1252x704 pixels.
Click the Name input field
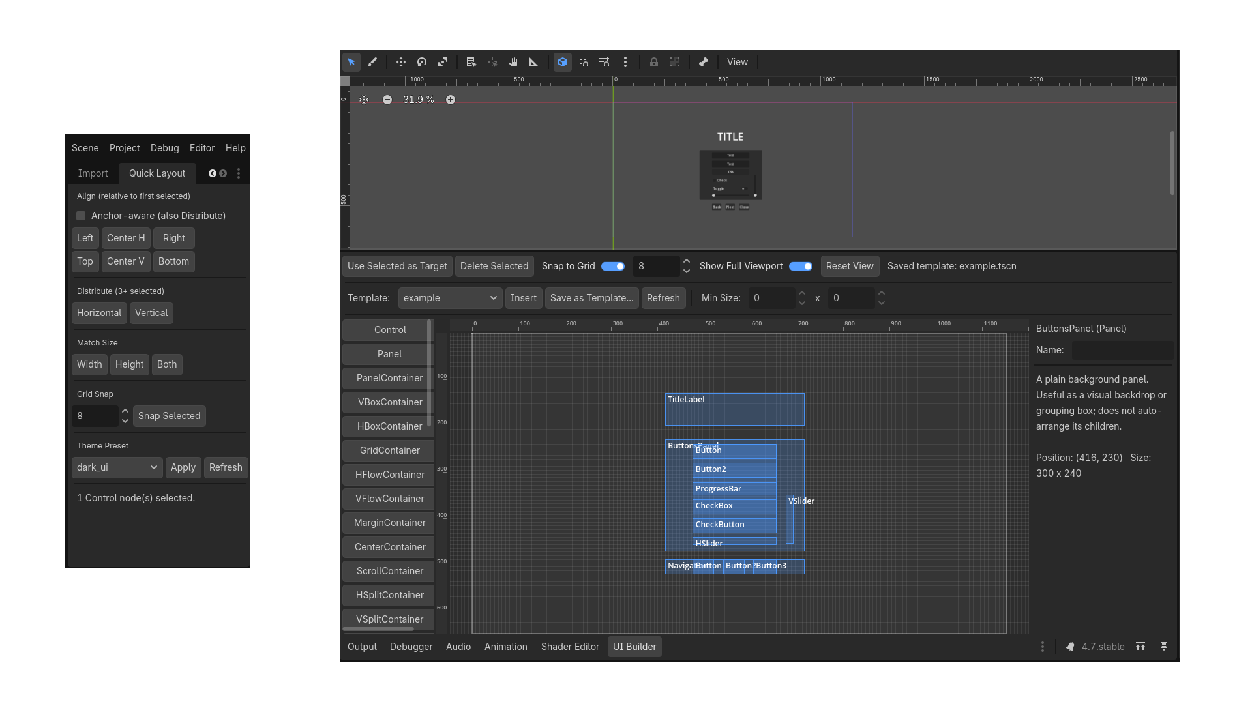tap(1123, 350)
